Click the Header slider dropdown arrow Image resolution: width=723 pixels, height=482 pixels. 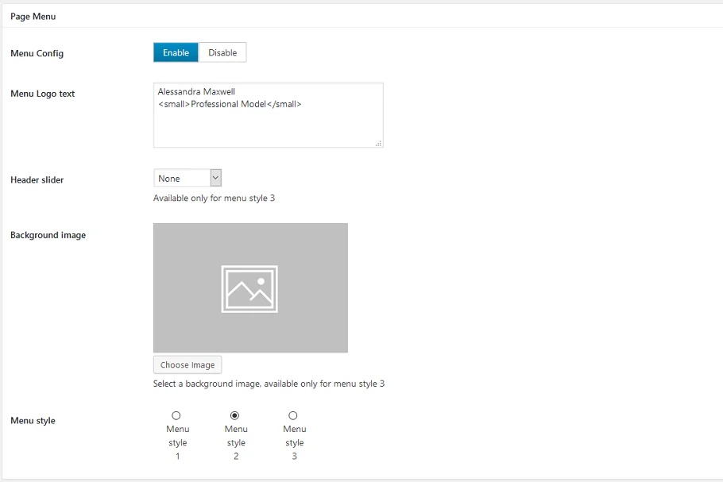coord(215,178)
